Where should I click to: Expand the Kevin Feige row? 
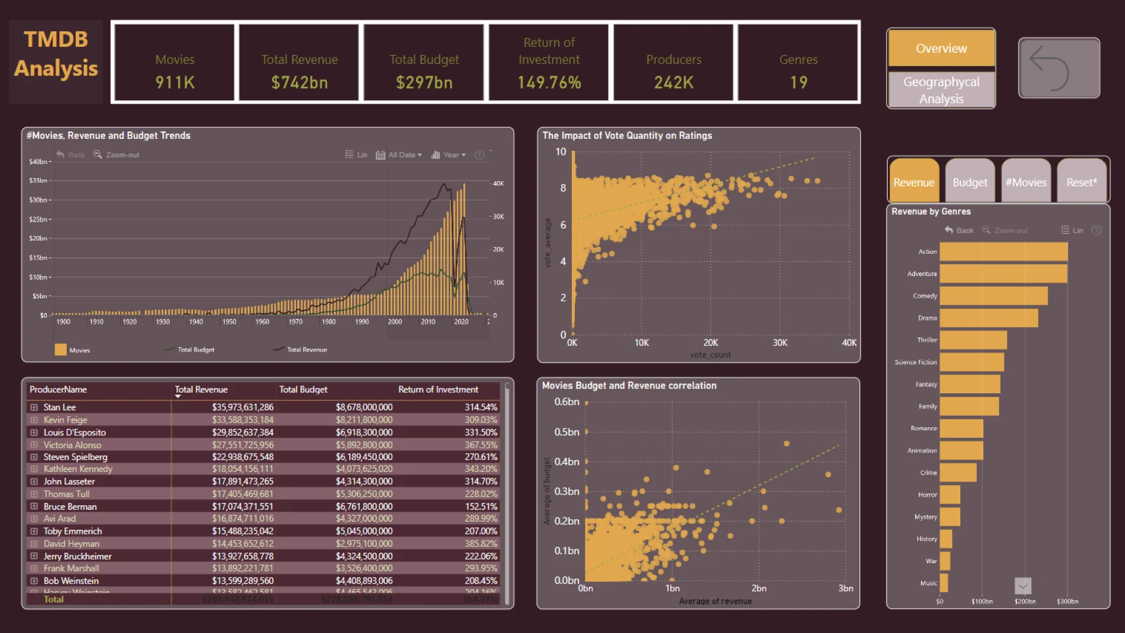[34, 420]
